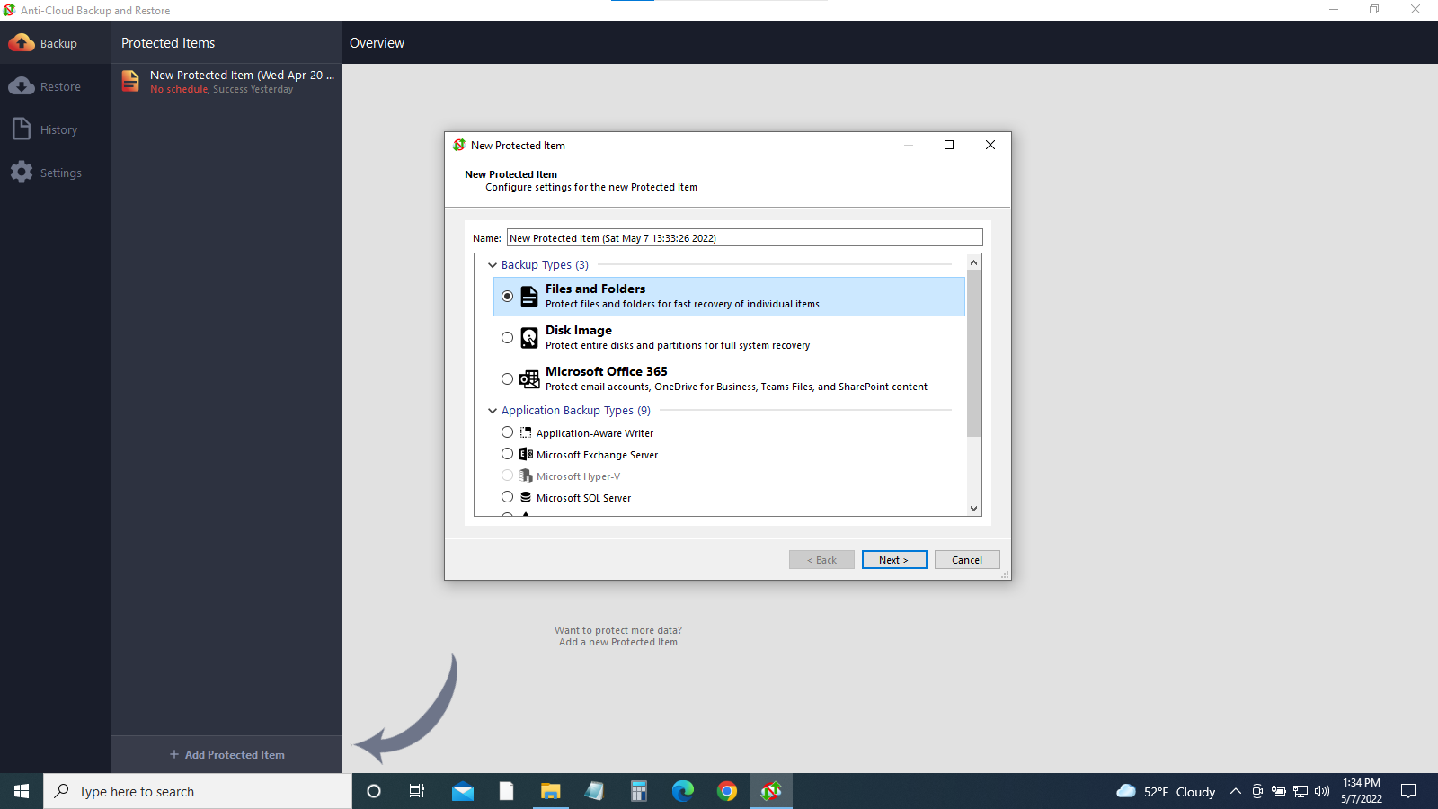
Task: Select the Microsoft Exchange Server radio button
Action: tap(508, 454)
